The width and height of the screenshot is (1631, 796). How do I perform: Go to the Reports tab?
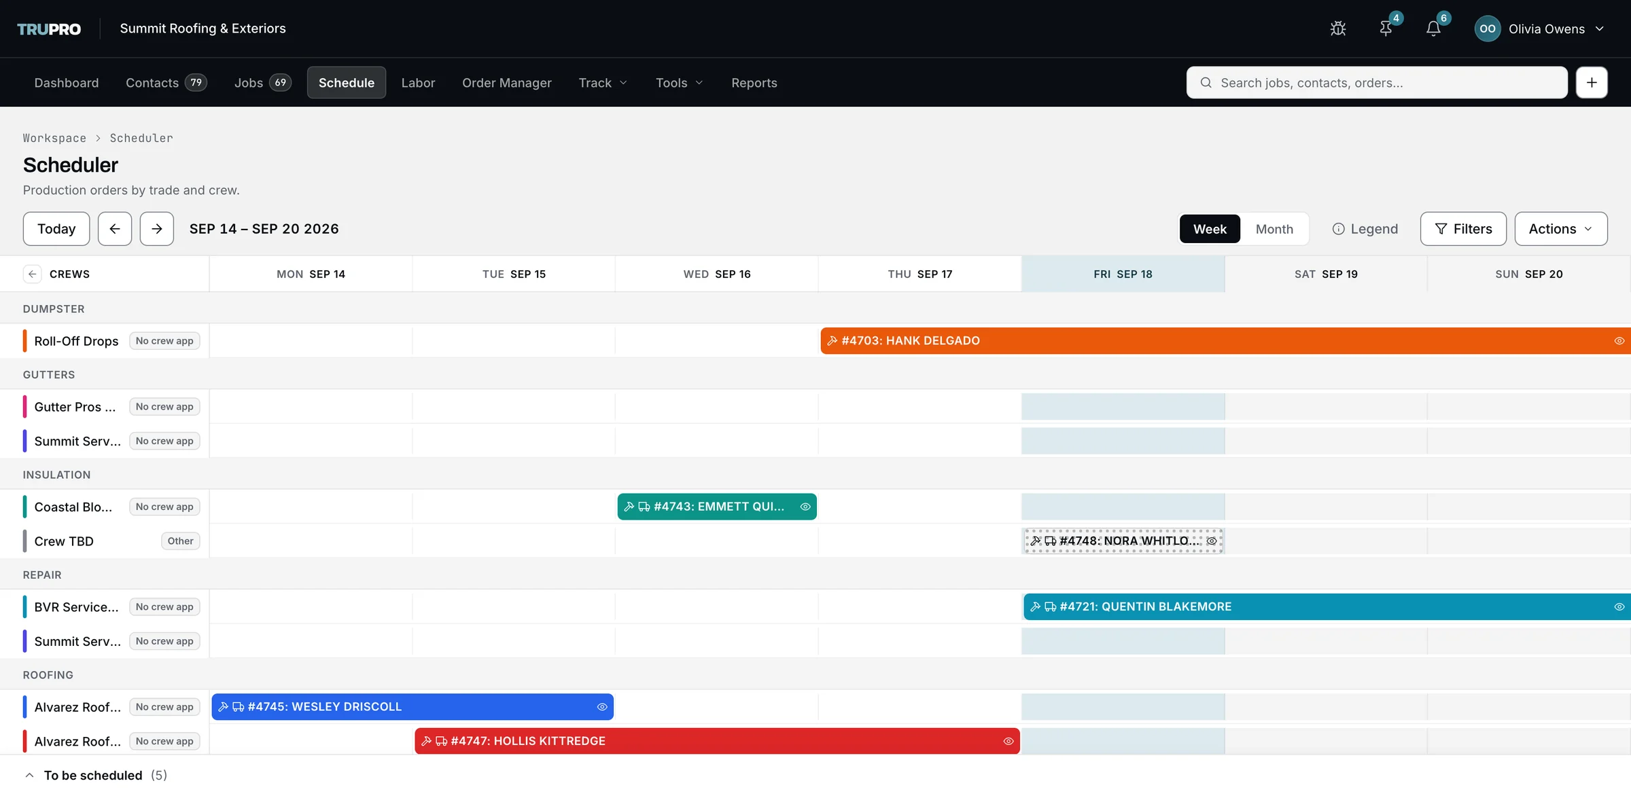click(x=754, y=82)
